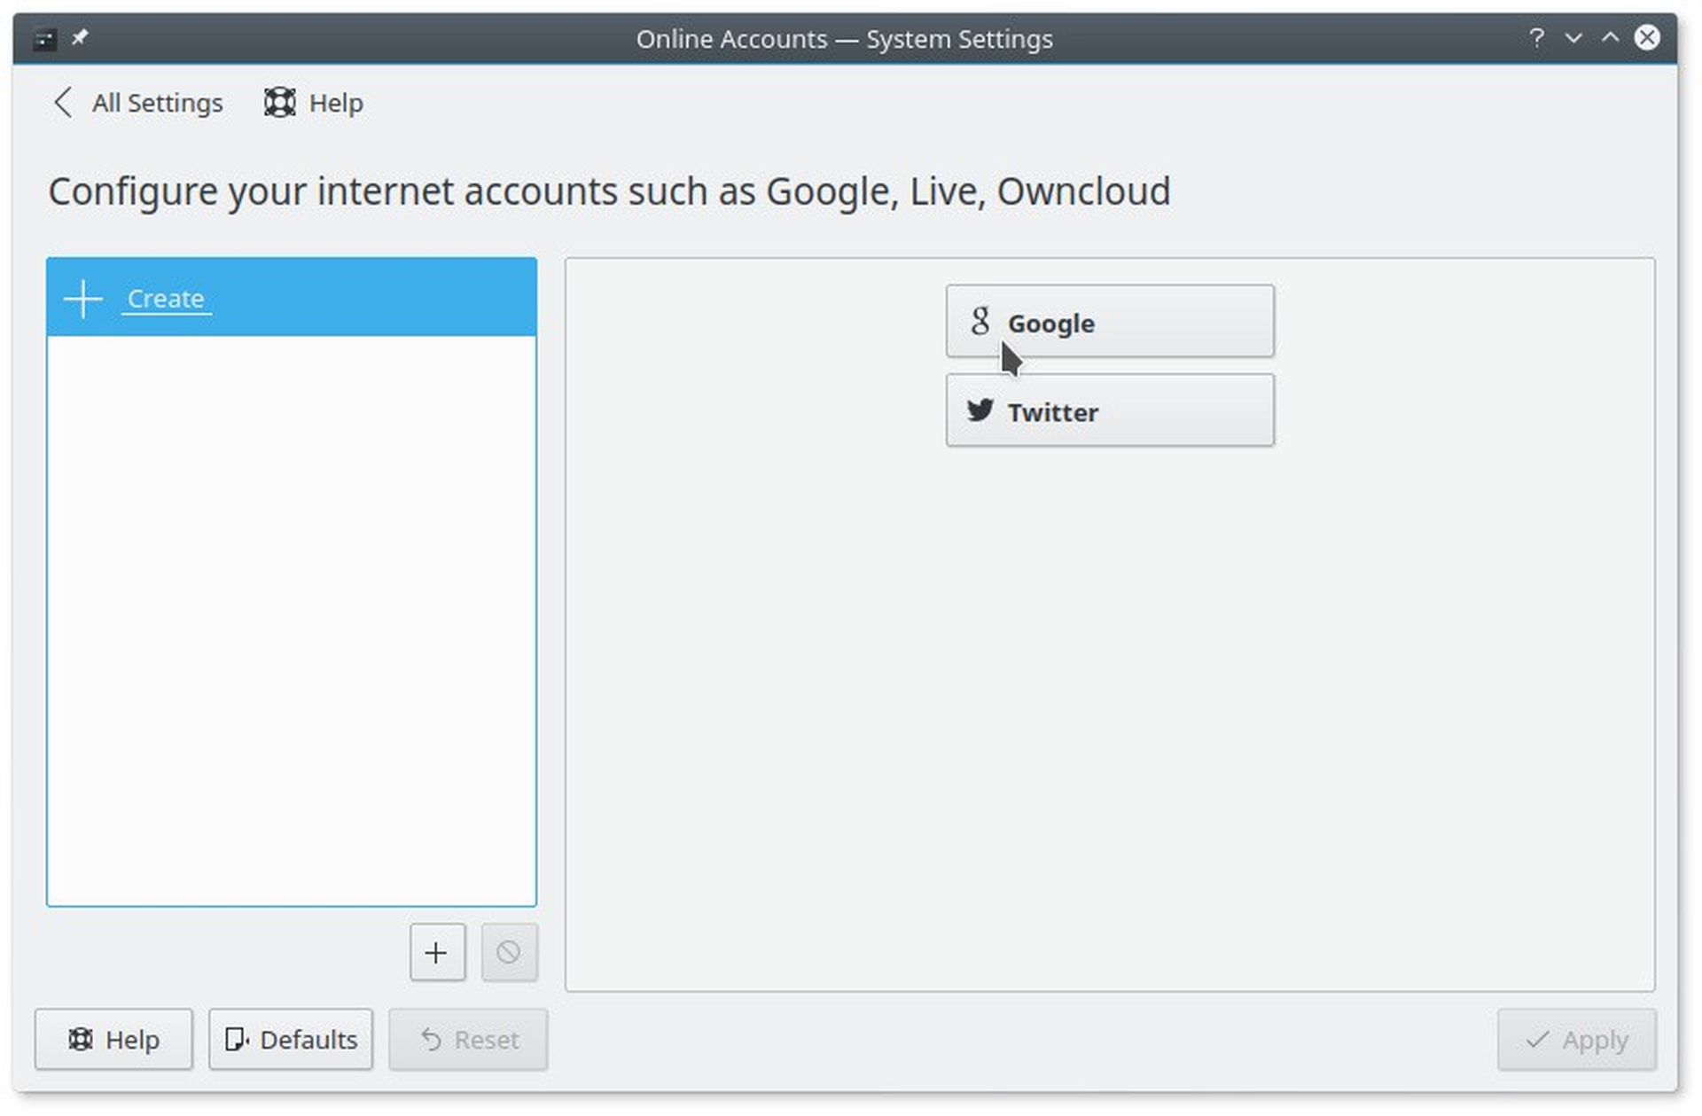Click the lifebuoy icon next to Help in toolbar
This screenshot has height=1116, width=1702.
pyautogui.click(x=279, y=103)
